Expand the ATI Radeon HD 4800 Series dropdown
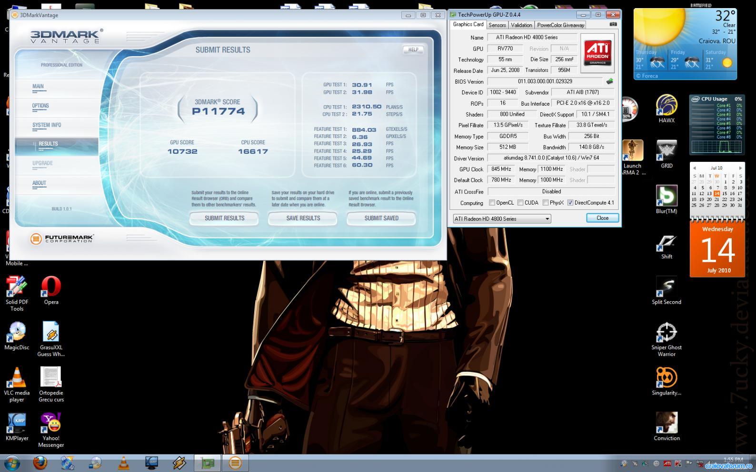 547,219
